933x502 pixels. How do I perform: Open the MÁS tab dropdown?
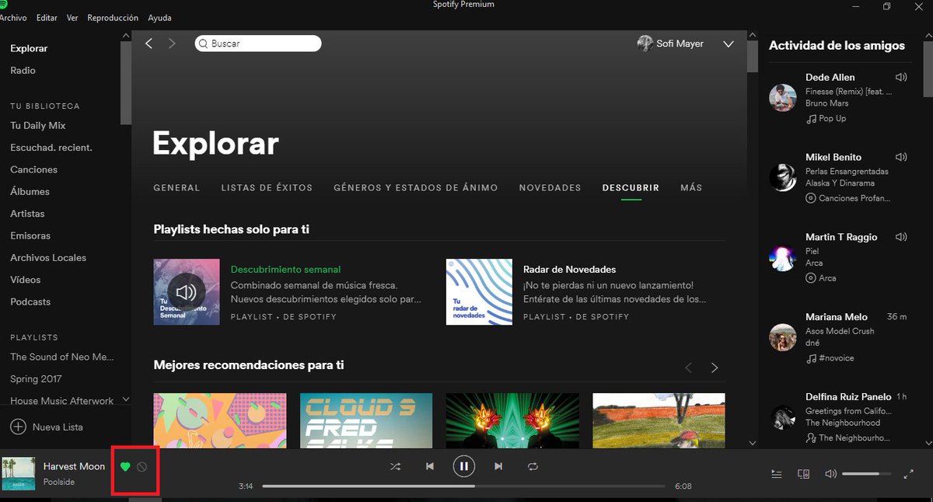click(691, 188)
